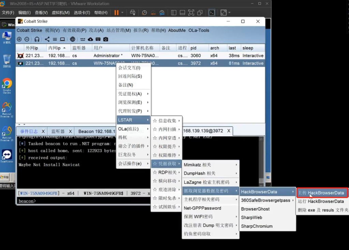Image resolution: width=349 pixels, height=250 pixels.
Task: Select 运行 HackBrowserData menu item
Action: point(322,202)
